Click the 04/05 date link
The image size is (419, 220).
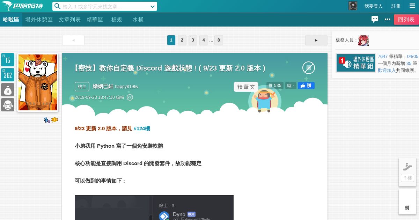pos(413,56)
